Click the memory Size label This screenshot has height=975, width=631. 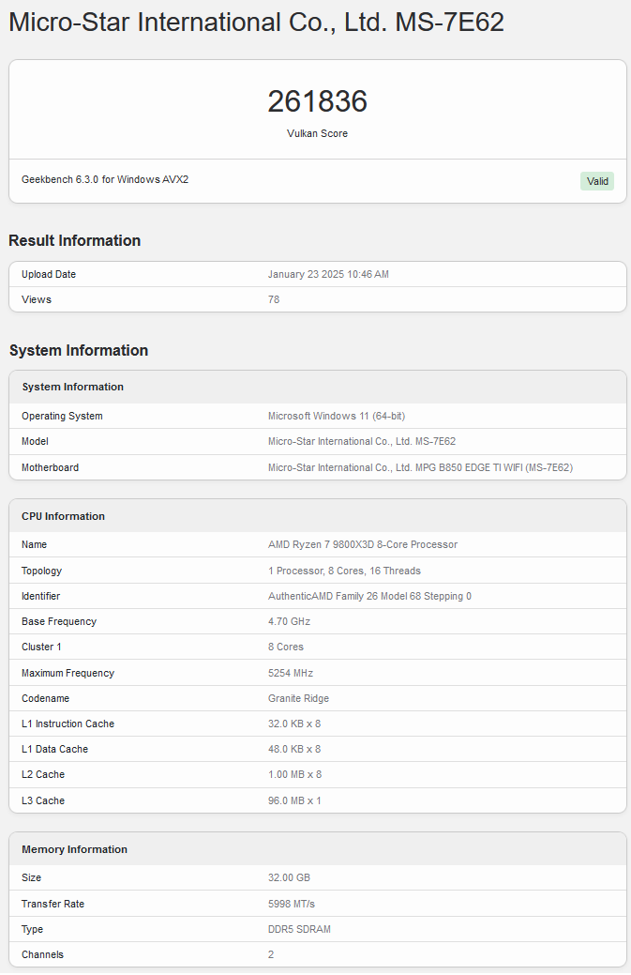pos(32,878)
